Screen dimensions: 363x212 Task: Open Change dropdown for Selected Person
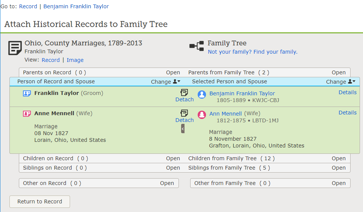pos(340,82)
